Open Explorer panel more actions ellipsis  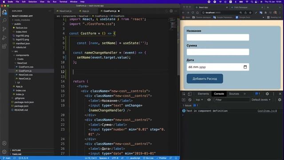[50, 11]
